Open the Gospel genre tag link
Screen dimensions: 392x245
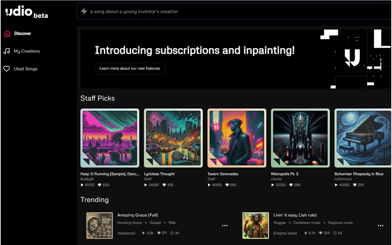click(x=155, y=223)
